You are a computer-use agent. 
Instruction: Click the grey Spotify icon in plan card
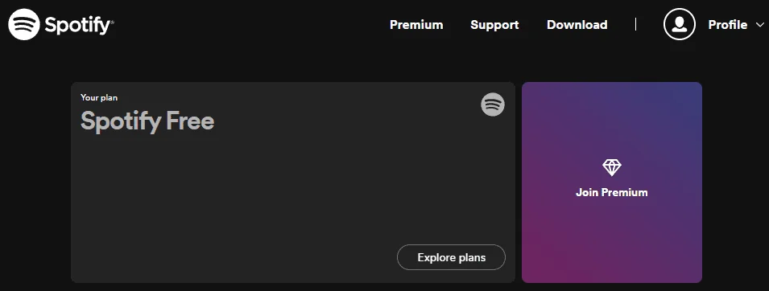[x=493, y=105]
